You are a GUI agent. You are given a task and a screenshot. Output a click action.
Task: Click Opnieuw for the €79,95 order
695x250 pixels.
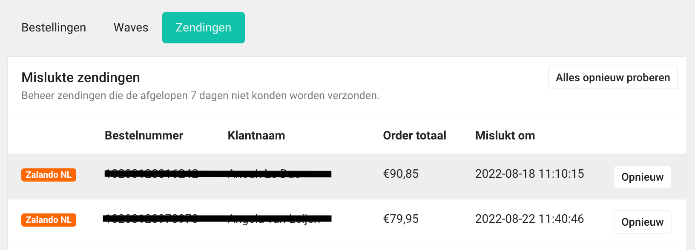(x=642, y=222)
